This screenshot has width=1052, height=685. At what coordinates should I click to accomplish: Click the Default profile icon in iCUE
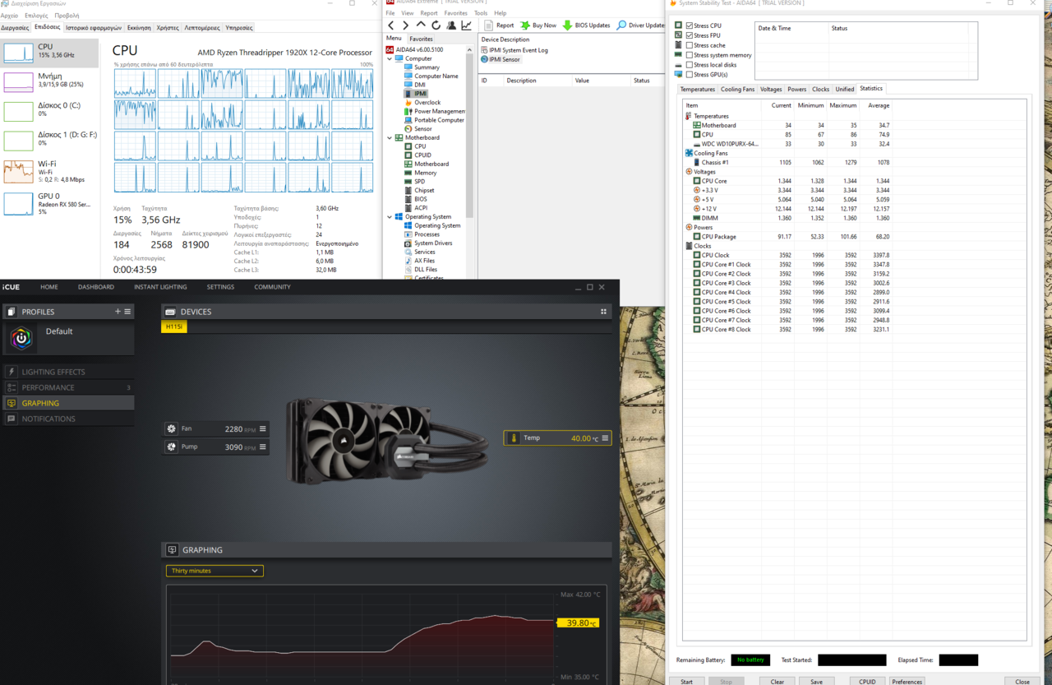click(21, 338)
